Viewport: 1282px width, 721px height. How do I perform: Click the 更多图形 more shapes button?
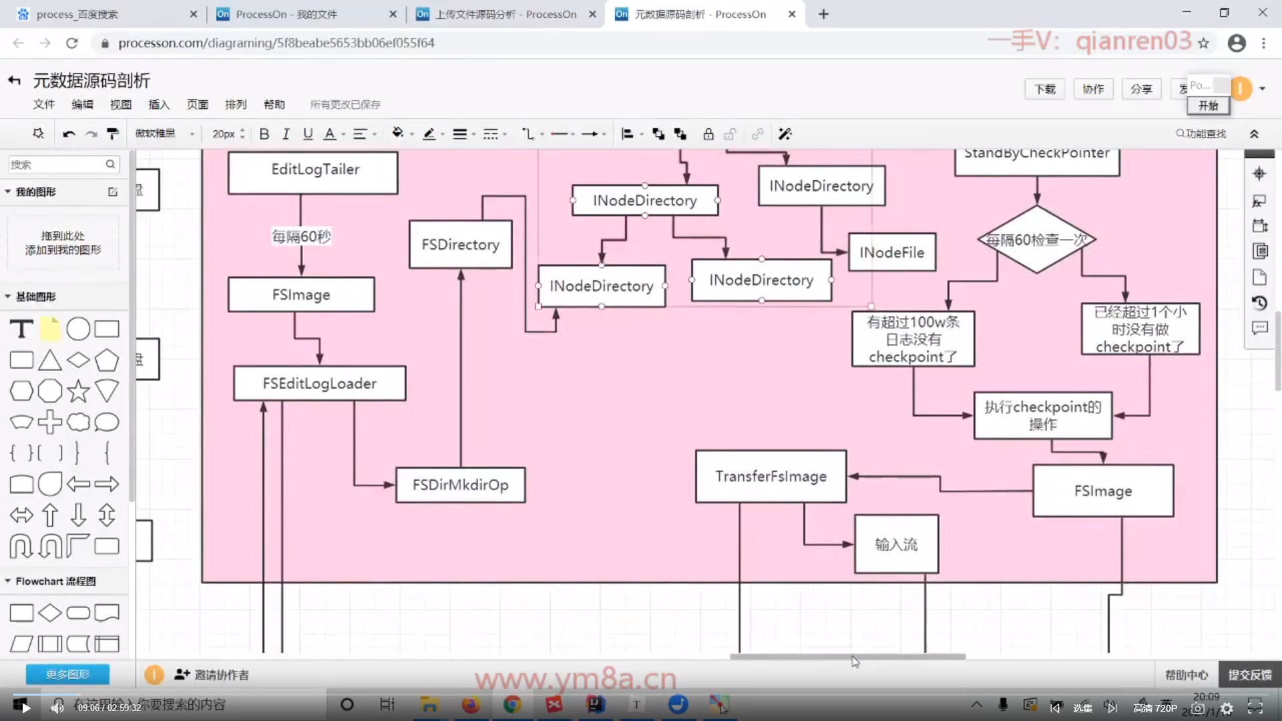(67, 674)
